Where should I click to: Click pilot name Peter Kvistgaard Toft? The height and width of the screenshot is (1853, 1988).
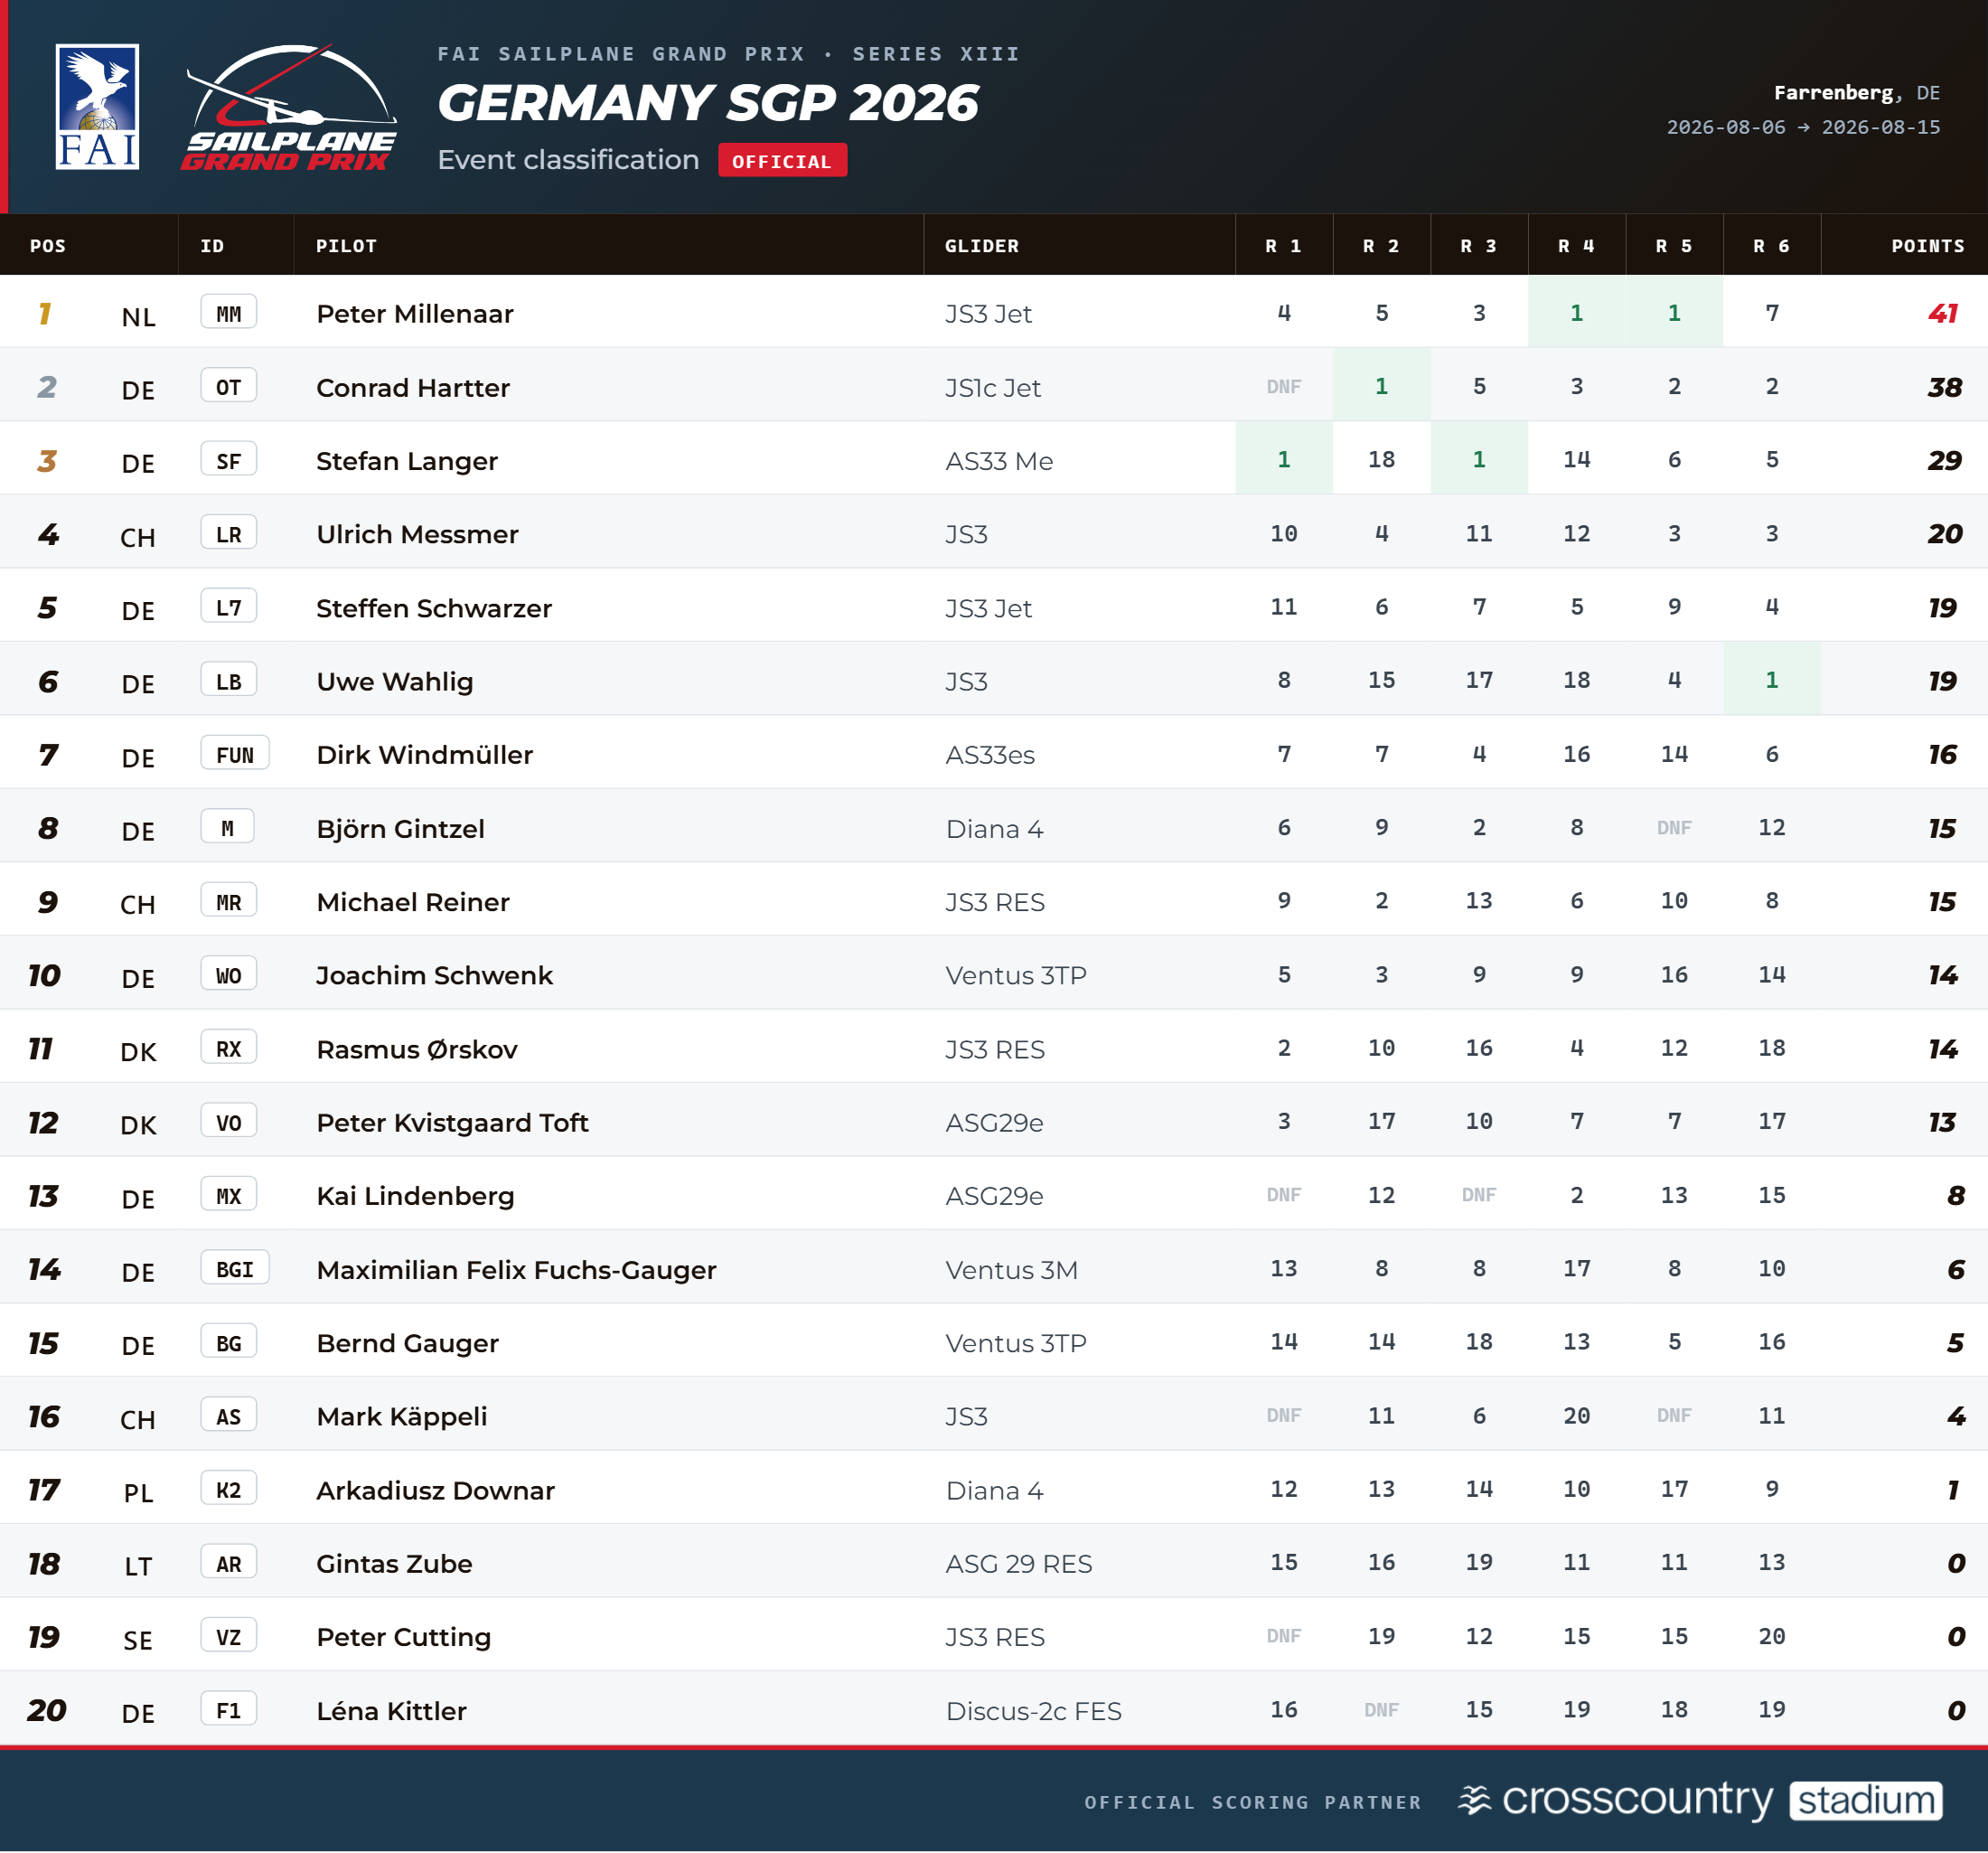coord(452,1123)
